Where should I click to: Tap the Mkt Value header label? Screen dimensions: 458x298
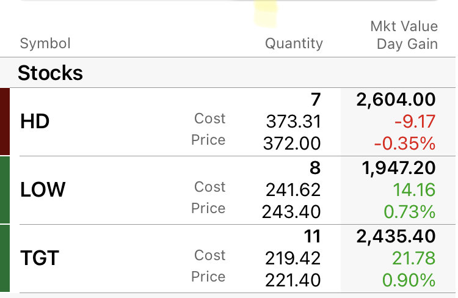[x=404, y=26]
